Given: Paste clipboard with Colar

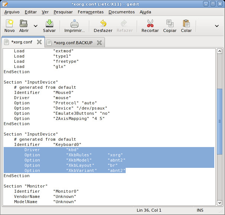Looking at the screenshot, I should 186,26.
